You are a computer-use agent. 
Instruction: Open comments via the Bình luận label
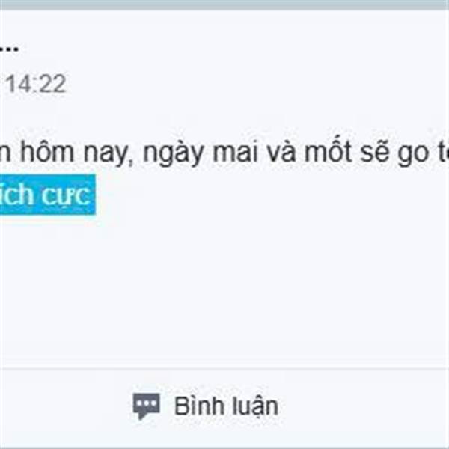click(x=226, y=406)
